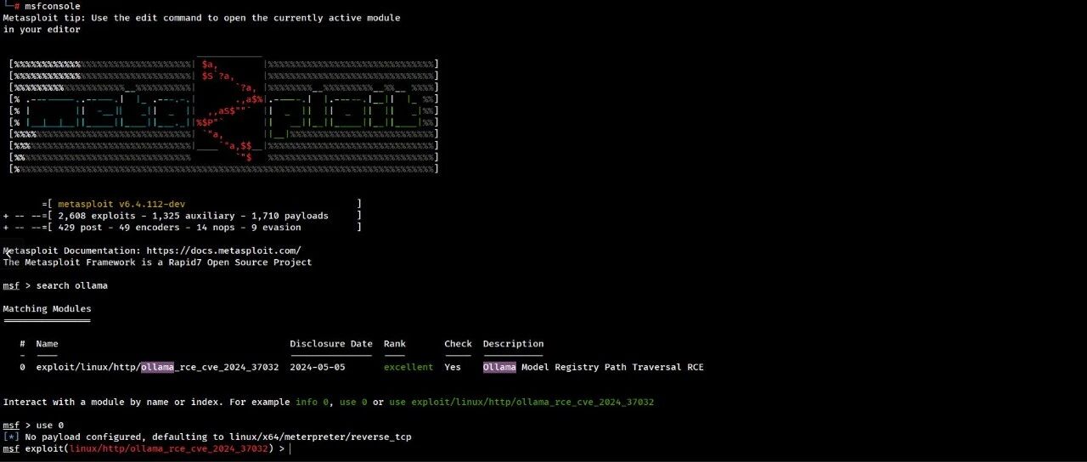Click the 'excellent' rank value
1087x462 pixels.
point(408,368)
